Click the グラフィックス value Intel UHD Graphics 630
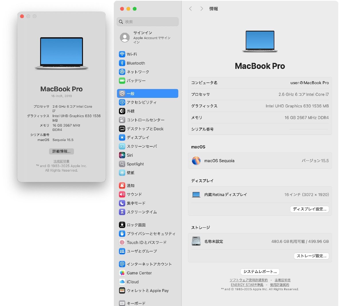This screenshot has height=306, width=344. tap(297, 106)
